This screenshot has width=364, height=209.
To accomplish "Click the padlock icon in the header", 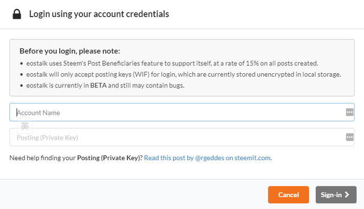I will click(16, 14).
